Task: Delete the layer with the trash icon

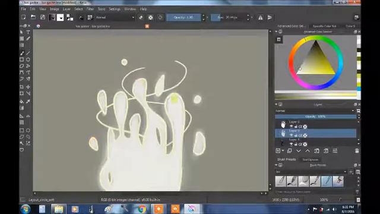Action: [357, 151]
